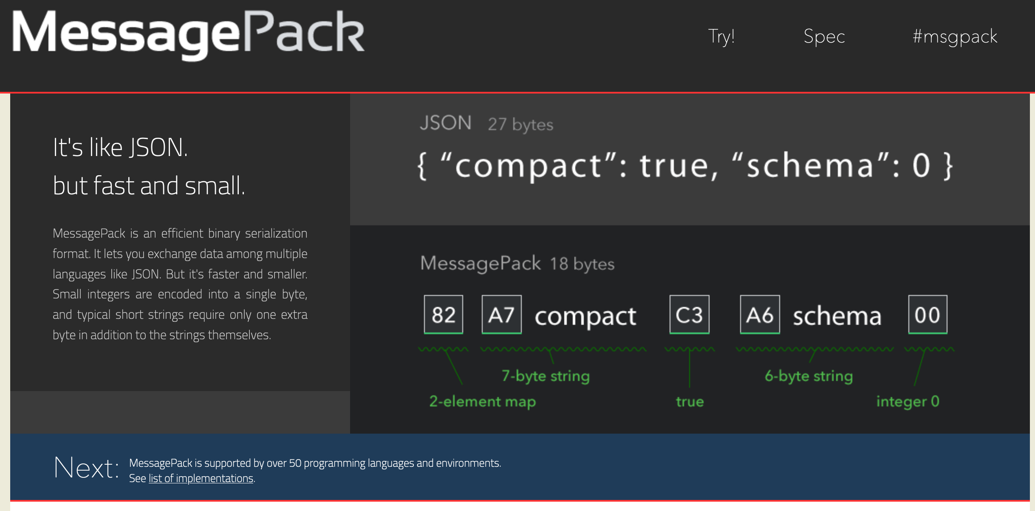Click the "MessagePack 18 bytes" label

pyautogui.click(x=517, y=263)
